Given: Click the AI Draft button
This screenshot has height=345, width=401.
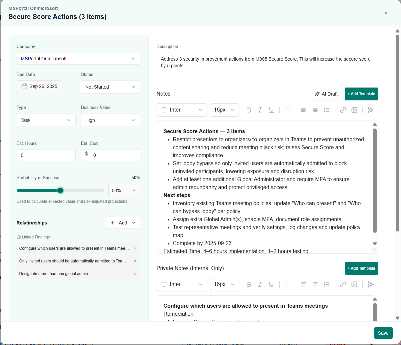Looking at the screenshot, I should tap(326, 94).
